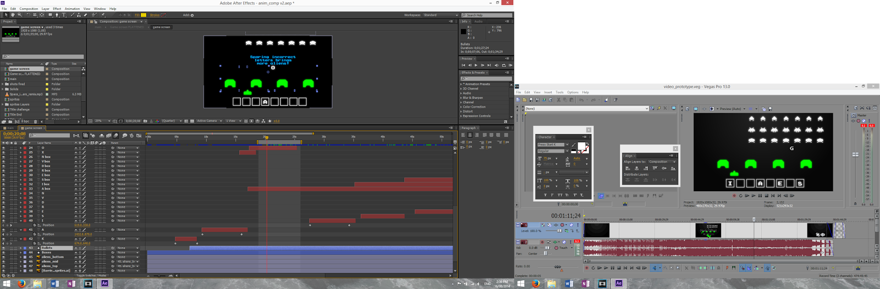The width and height of the screenshot is (880, 289).
Task: Open Firefox from the left taskbar
Action: click(x=21, y=284)
